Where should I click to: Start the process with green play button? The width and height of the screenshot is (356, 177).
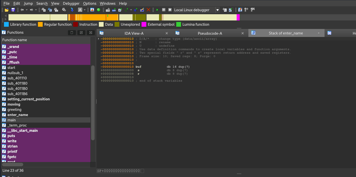tap(157, 10)
